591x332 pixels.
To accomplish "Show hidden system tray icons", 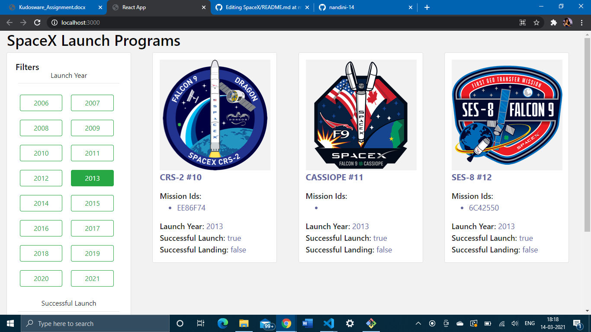I will [418, 323].
